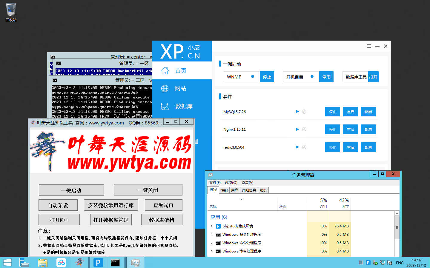Click the 叶舞天涯 logo banner image
This screenshot has width=430, height=268.
pyautogui.click(x=111, y=151)
